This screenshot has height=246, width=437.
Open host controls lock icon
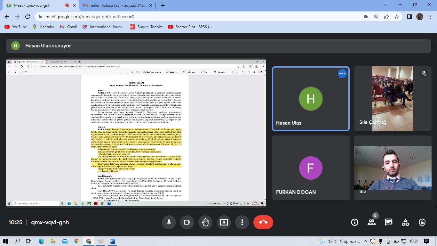pos(422,222)
